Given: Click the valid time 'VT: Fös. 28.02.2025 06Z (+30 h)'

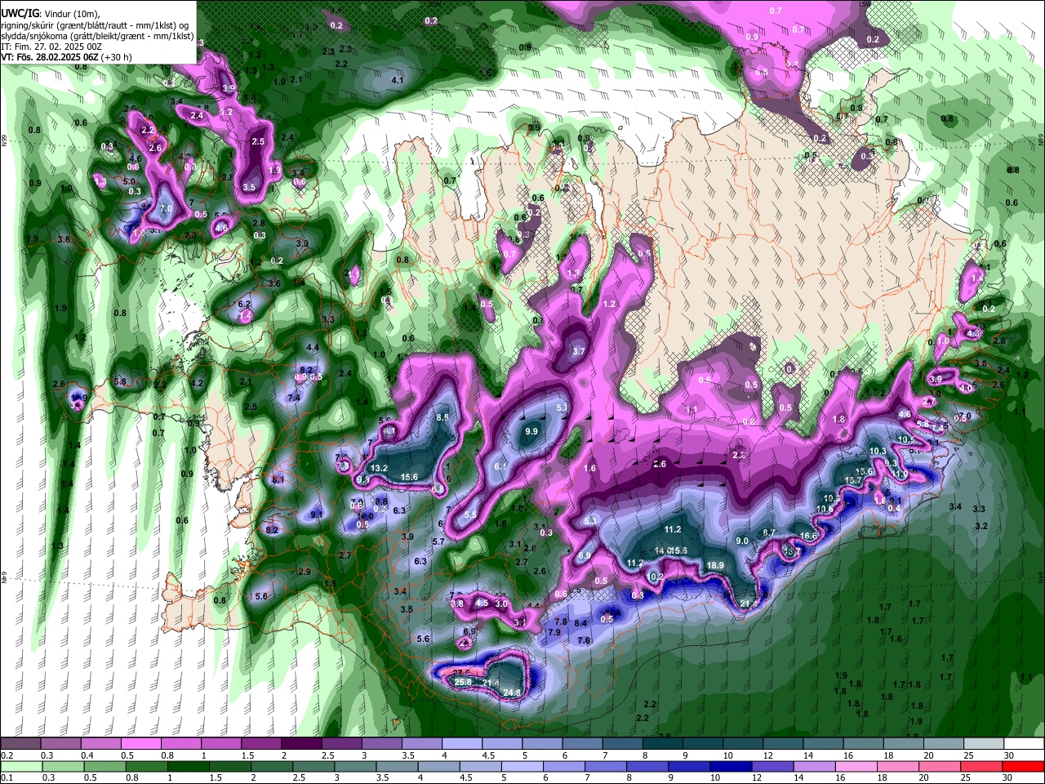Looking at the screenshot, I should tap(66, 57).
